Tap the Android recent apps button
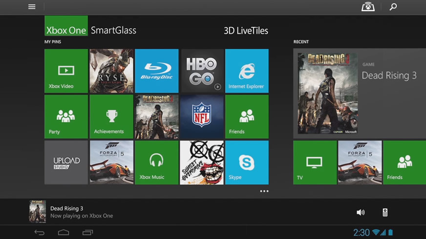This screenshot has width=426, height=239. pyautogui.click(x=87, y=233)
